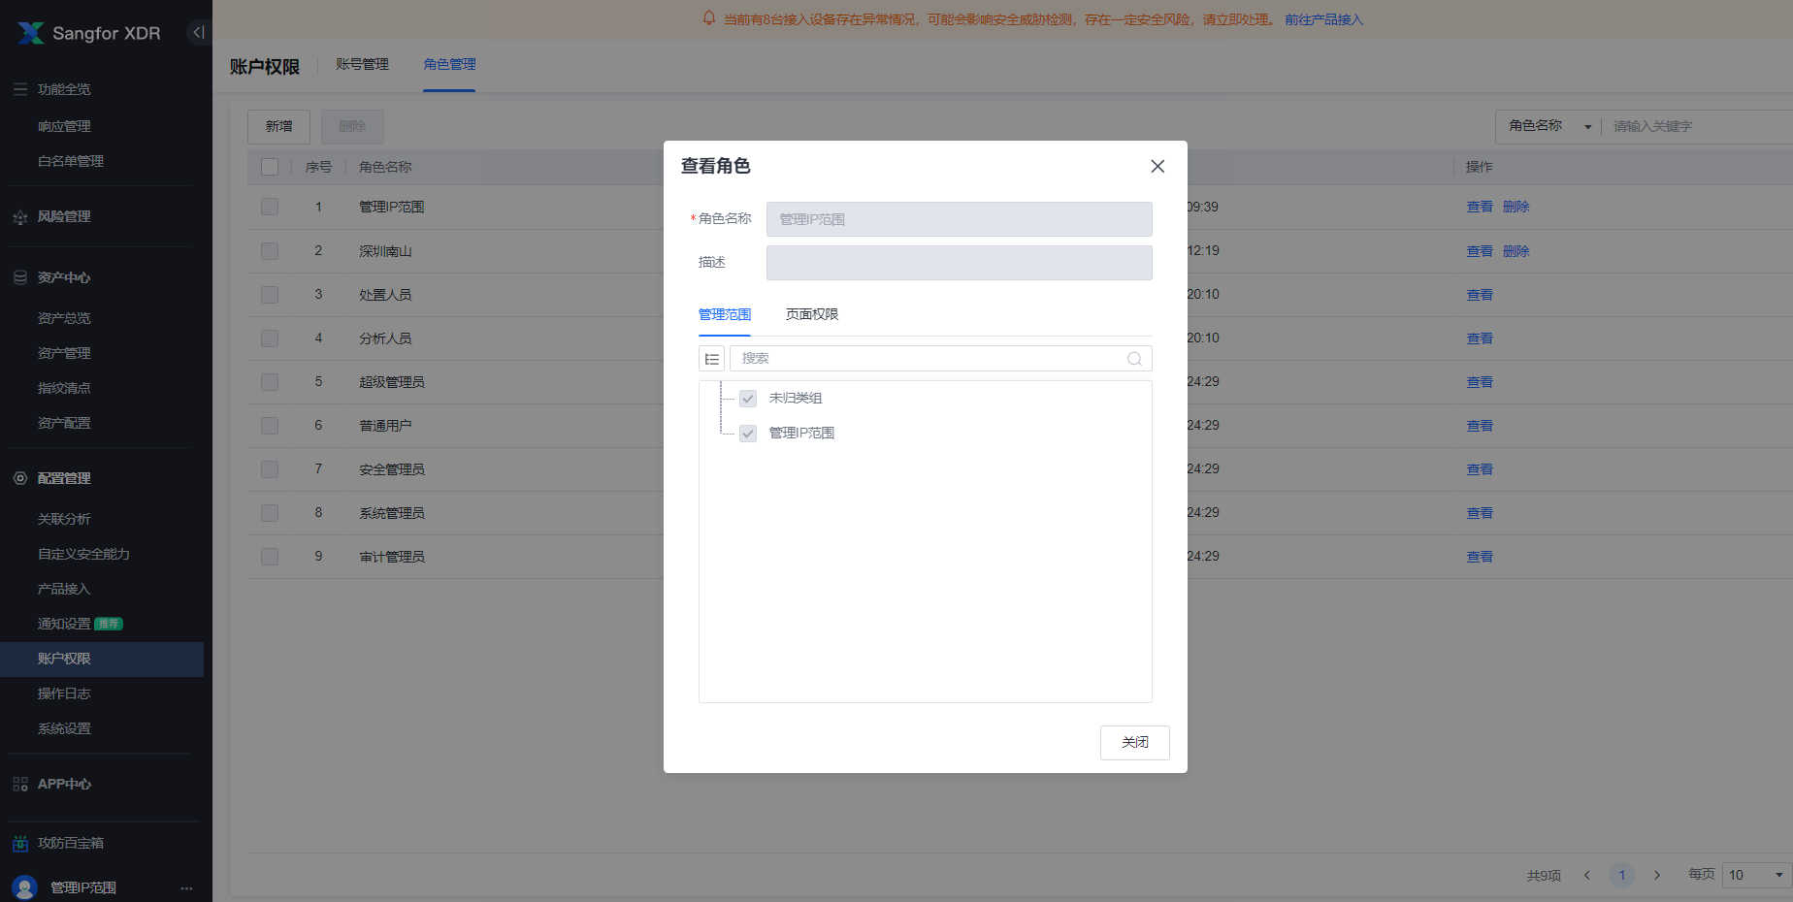Click the notification bell icon in banner

(709, 18)
